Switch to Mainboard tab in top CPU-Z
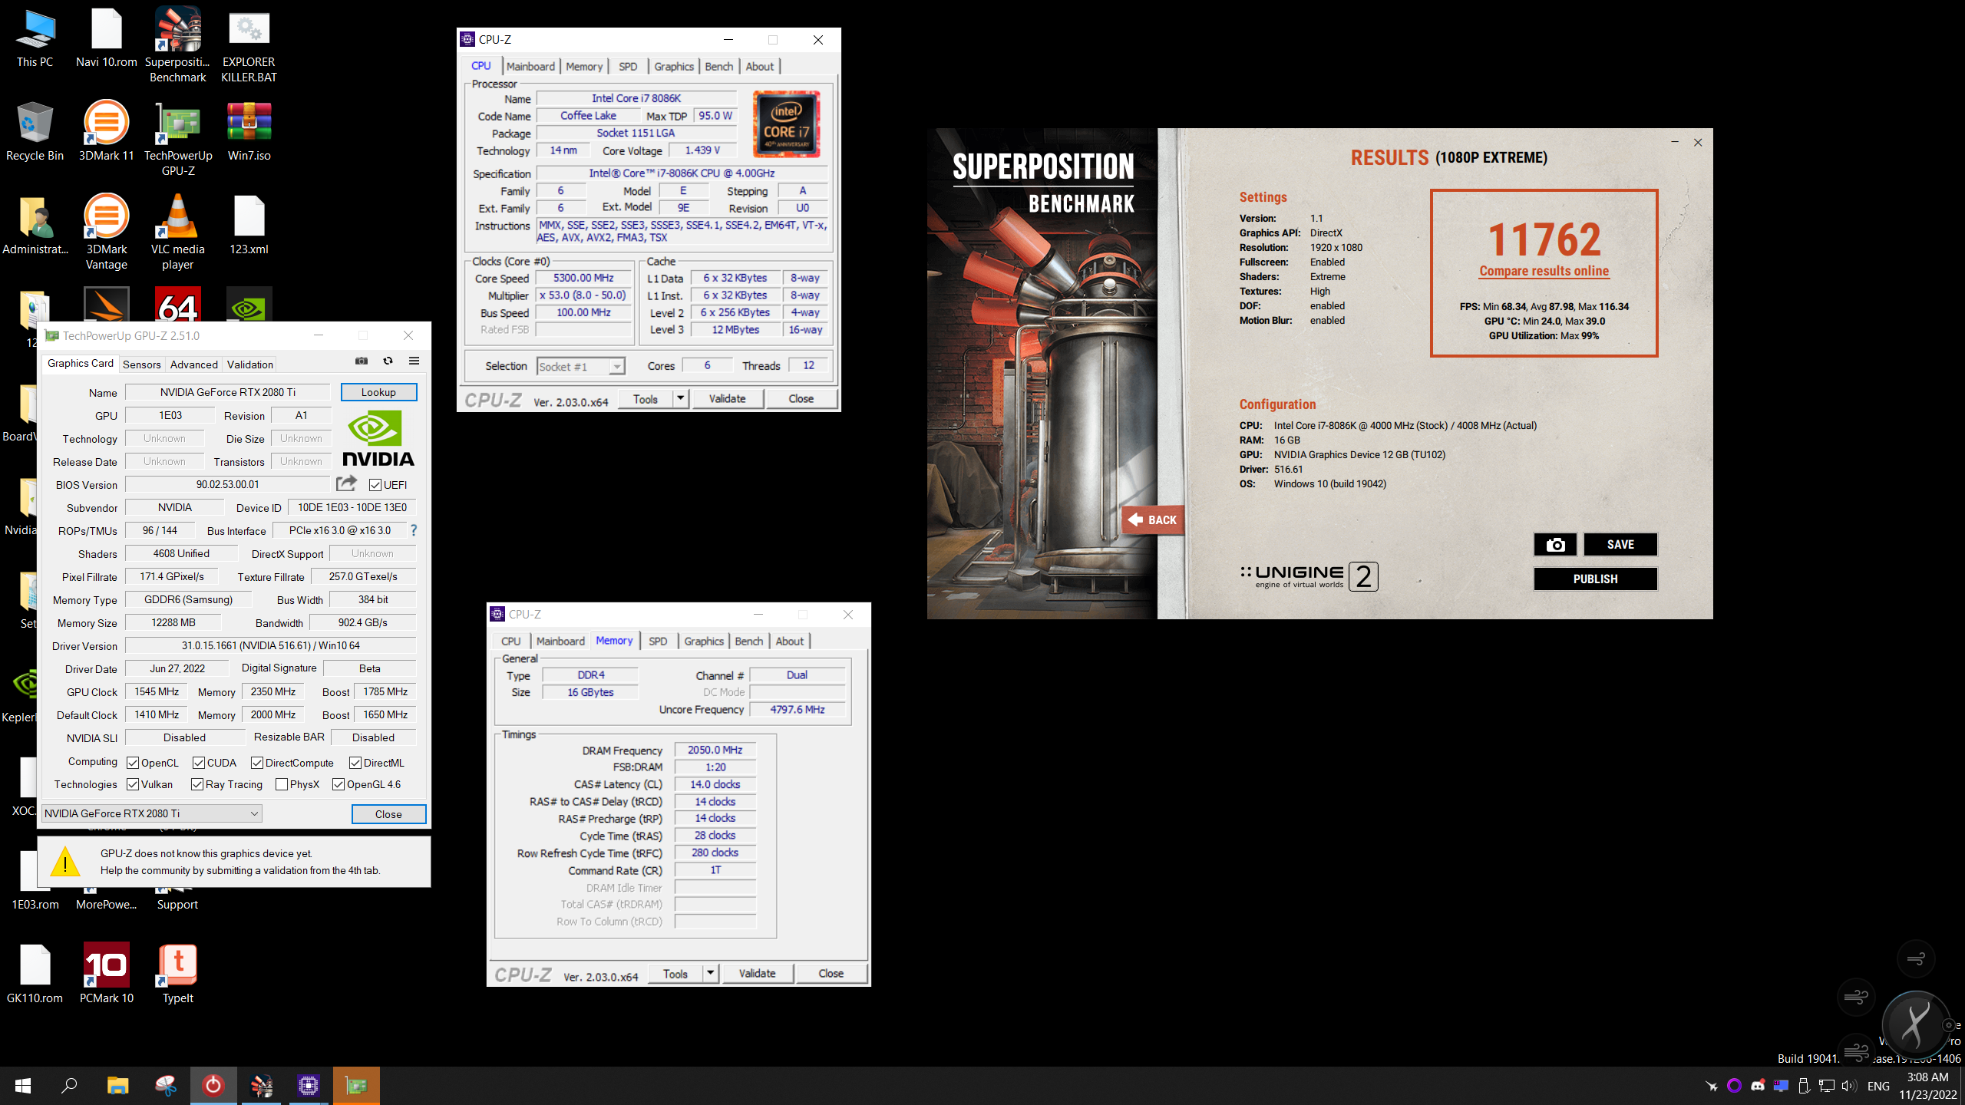1965x1105 pixels. coord(530,67)
